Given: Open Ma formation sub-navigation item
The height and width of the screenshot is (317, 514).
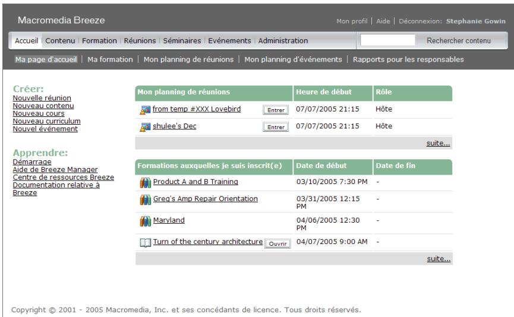Looking at the screenshot, I should point(110,59).
